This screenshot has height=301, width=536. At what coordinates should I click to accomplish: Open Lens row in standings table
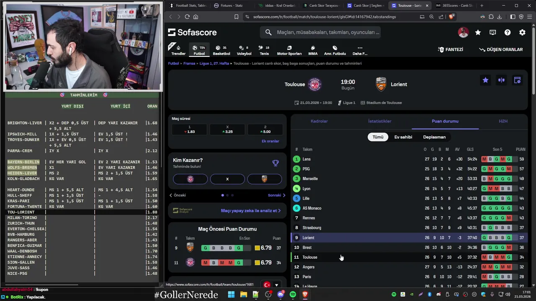409,159
